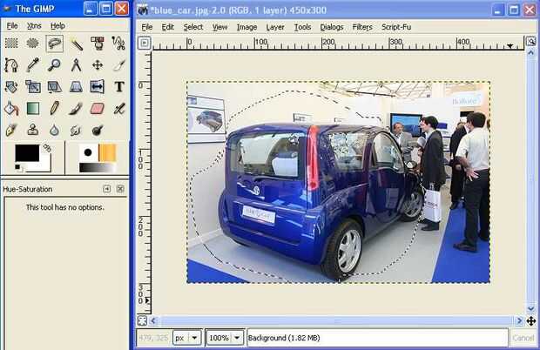Screen dimensions: 540x350
Task: Choose the Pencil tool
Action: (x=54, y=109)
